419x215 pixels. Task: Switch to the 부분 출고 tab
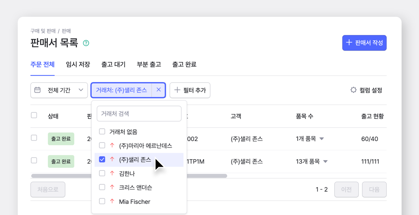point(149,64)
